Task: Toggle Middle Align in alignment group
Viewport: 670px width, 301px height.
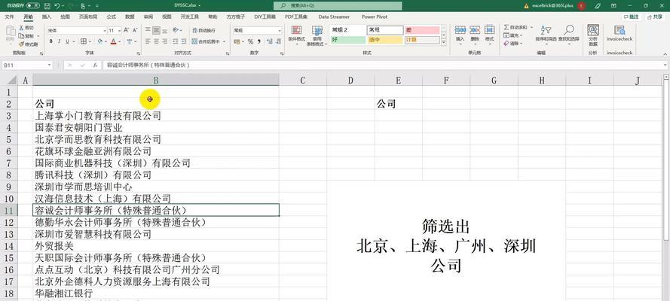Action: pyautogui.click(x=157, y=30)
